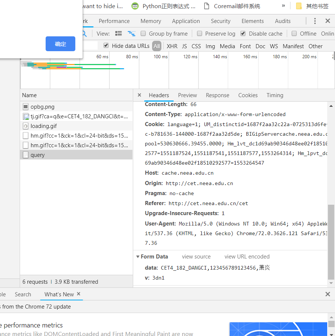
Task: Toggle Group by frame checkbox
Action: point(143,34)
